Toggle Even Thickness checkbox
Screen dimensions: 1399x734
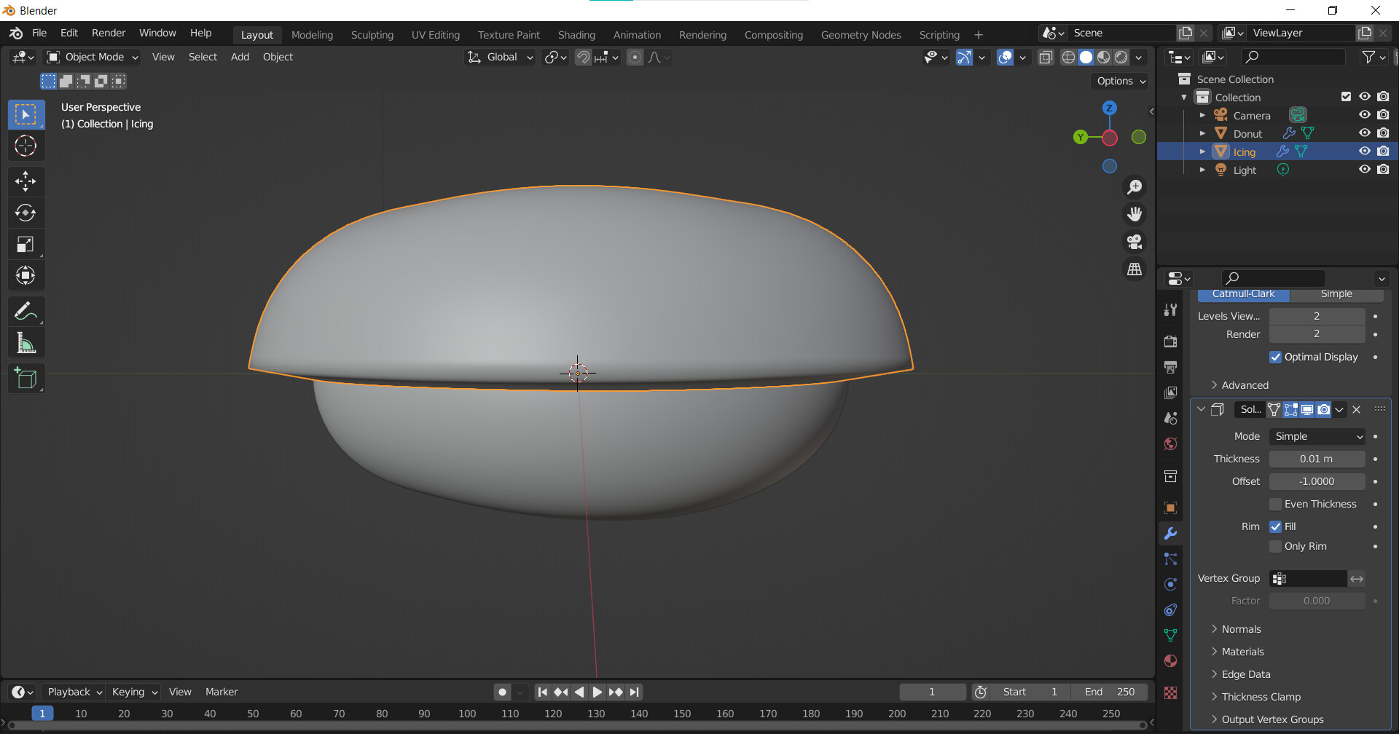pyautogui.click(x=1275, y=504)
